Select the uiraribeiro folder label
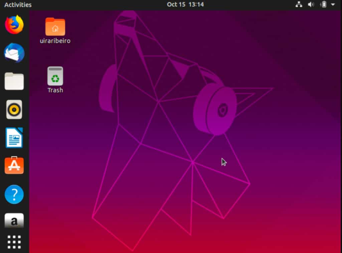 (54, 41)
